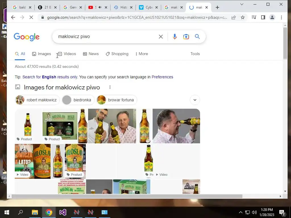Open the News search filter
This screenshot has width=291, height=218.
tap(91, 54)
